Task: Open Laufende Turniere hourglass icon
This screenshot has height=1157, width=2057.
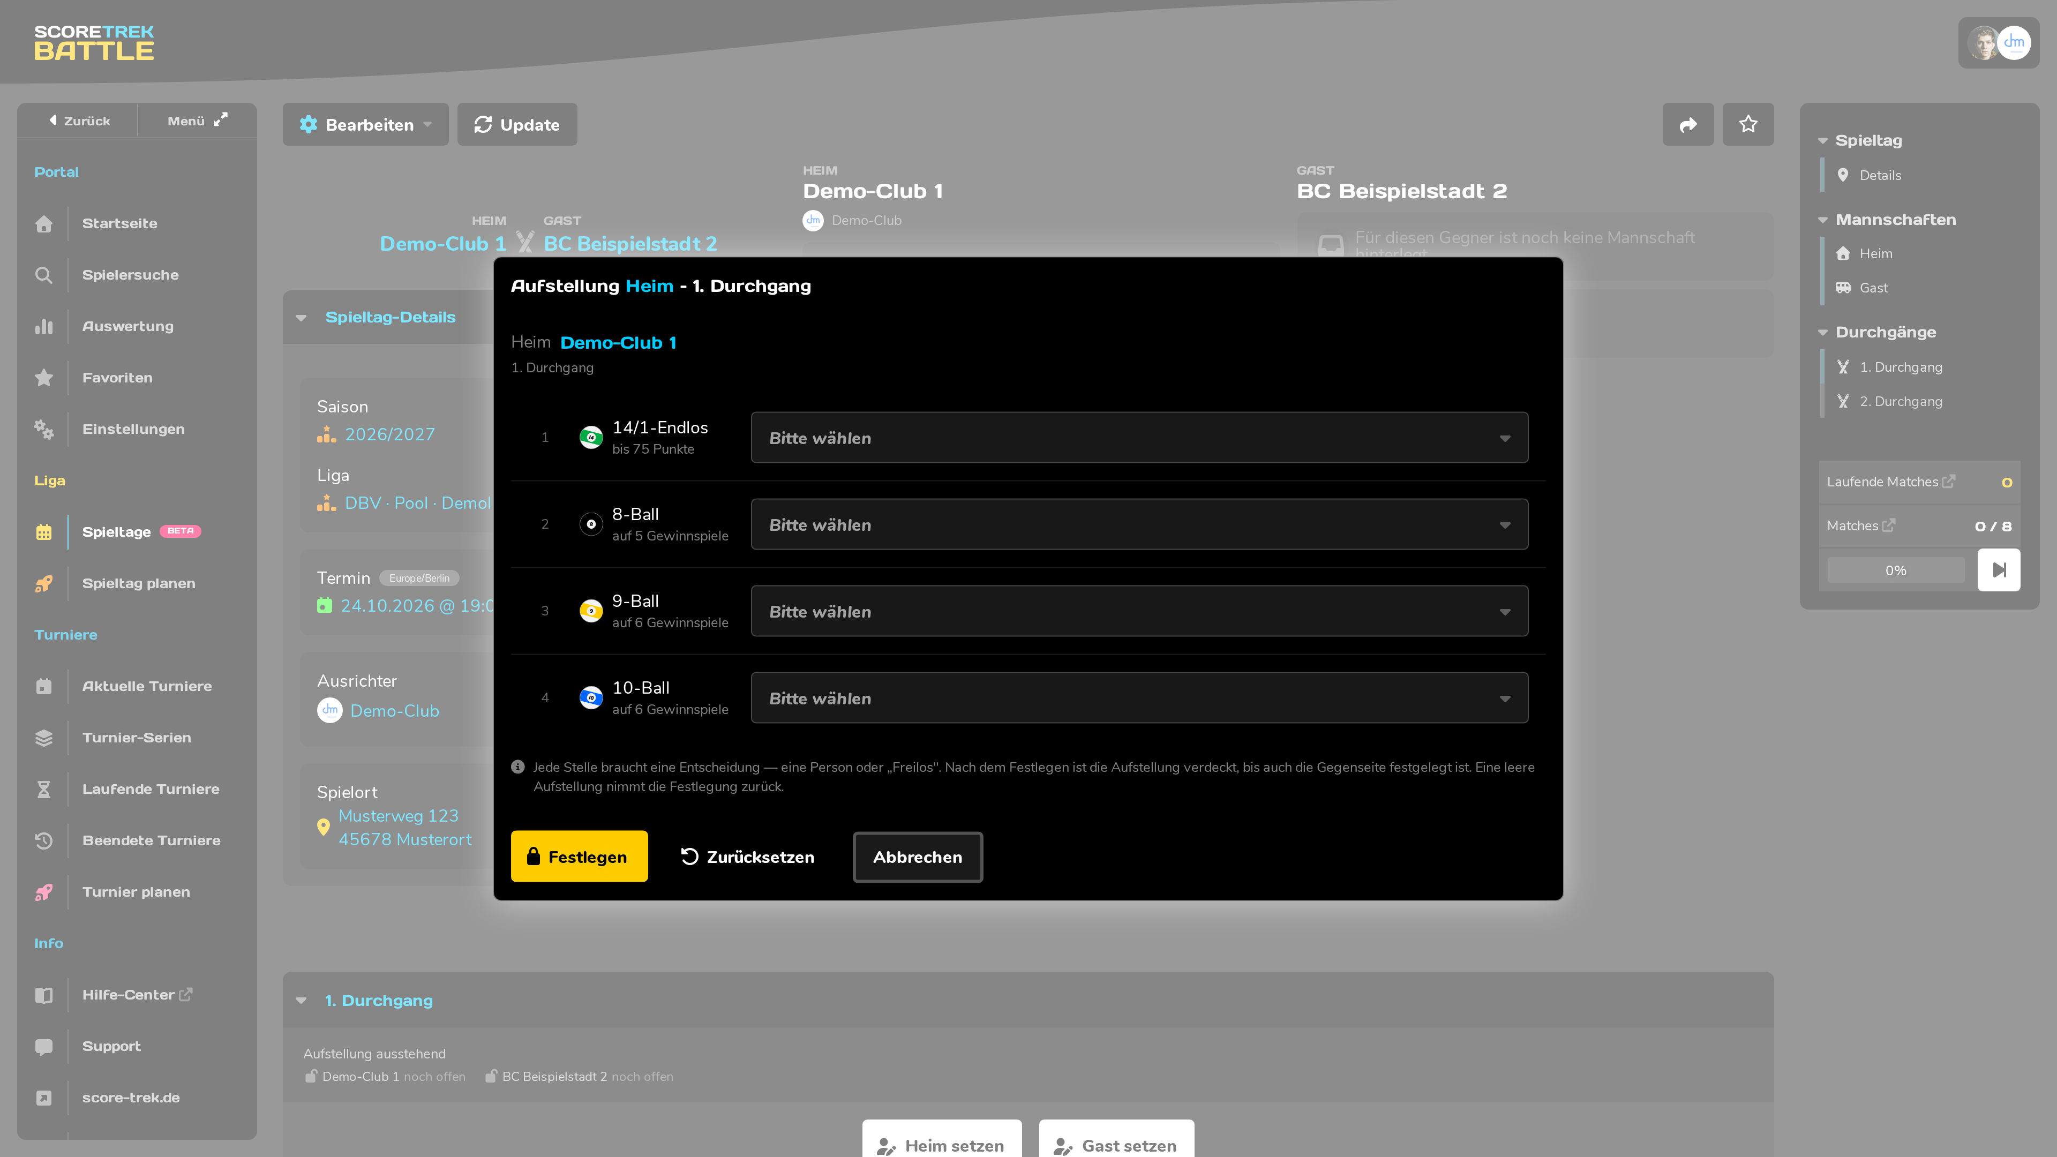Action: (44, 789)
